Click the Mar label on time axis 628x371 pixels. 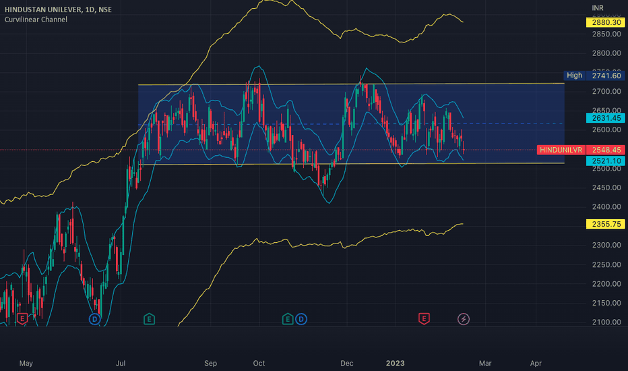485,363
